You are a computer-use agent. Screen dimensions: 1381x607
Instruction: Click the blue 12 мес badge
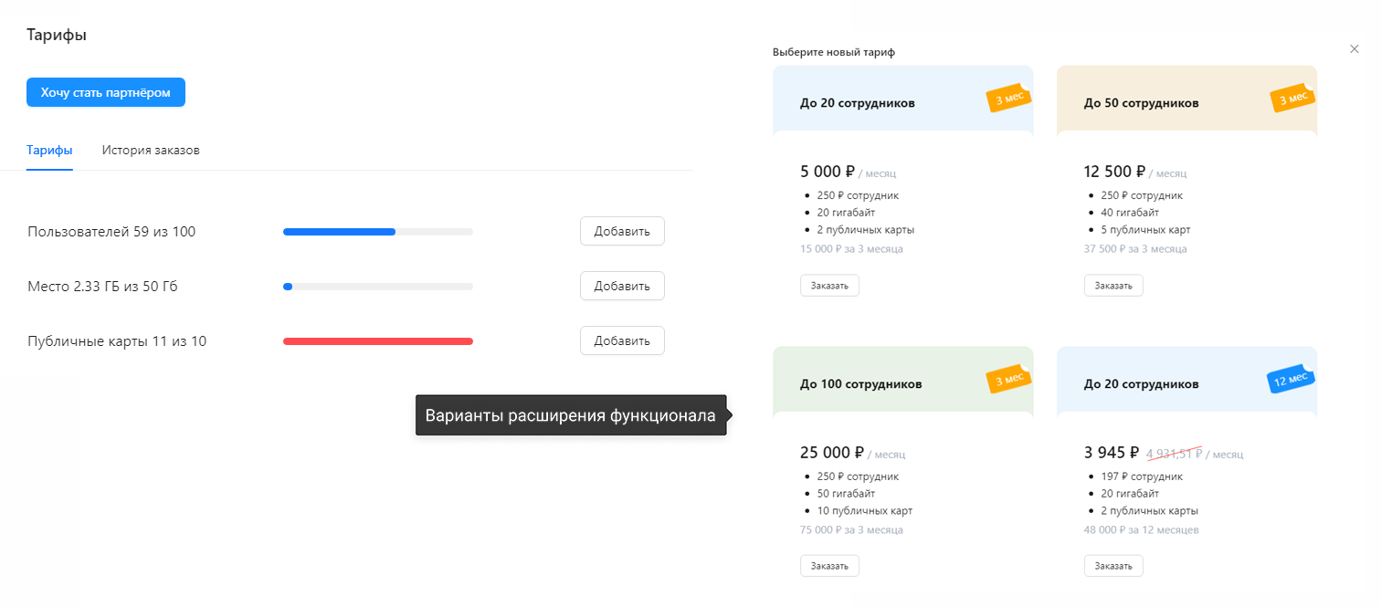1291,379
